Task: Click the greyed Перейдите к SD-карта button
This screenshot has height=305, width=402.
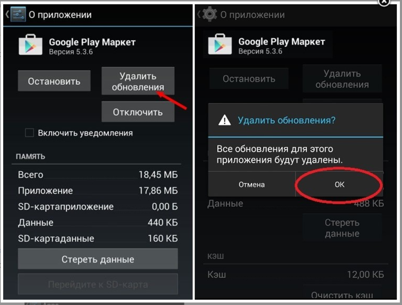Action: point(98,284)
